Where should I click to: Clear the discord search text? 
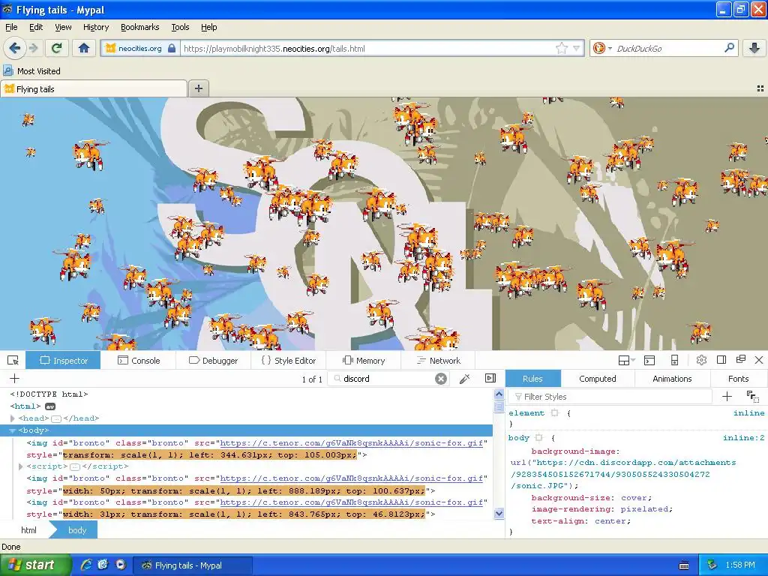[441, 379]
